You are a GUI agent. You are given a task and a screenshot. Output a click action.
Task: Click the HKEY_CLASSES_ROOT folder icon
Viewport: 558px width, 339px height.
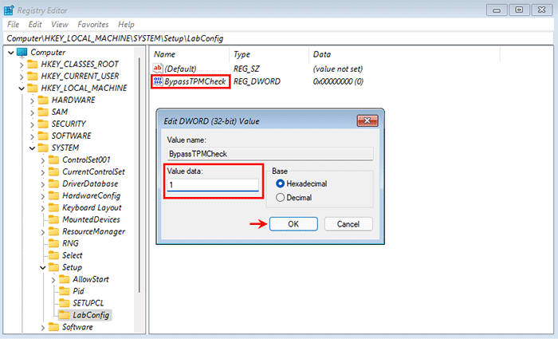33,64
